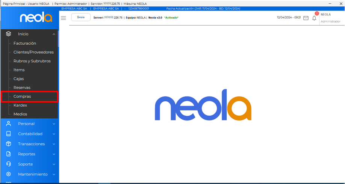Click the Reportes chart document icon
Viewport: 345px width, 184px height.
[9, 154]
